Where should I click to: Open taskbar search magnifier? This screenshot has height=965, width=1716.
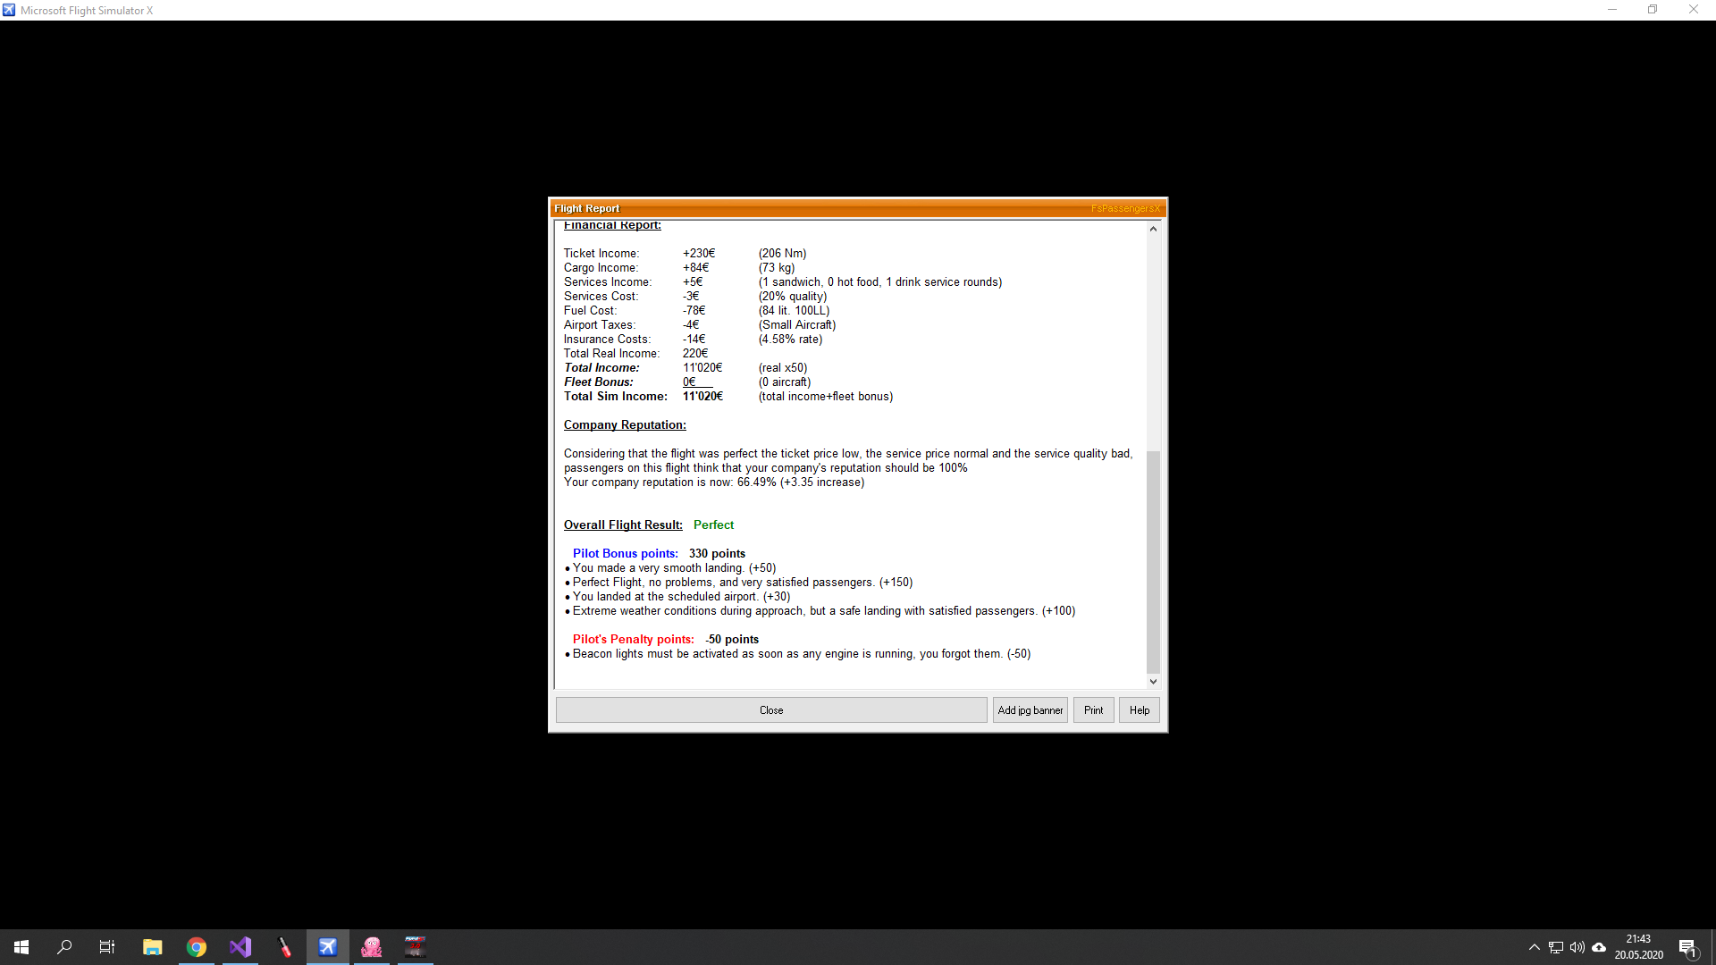pyautogui.click(x=64, y=947)
